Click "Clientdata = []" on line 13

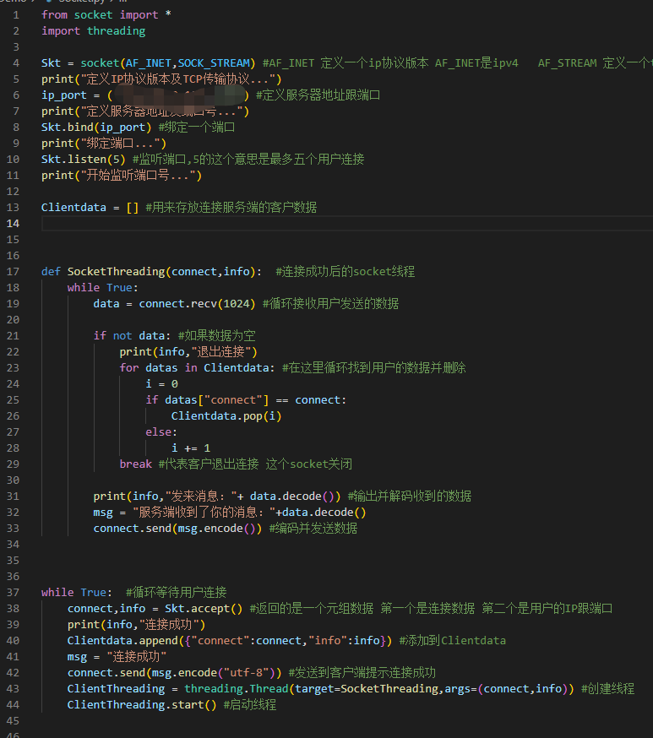[90, 208]
